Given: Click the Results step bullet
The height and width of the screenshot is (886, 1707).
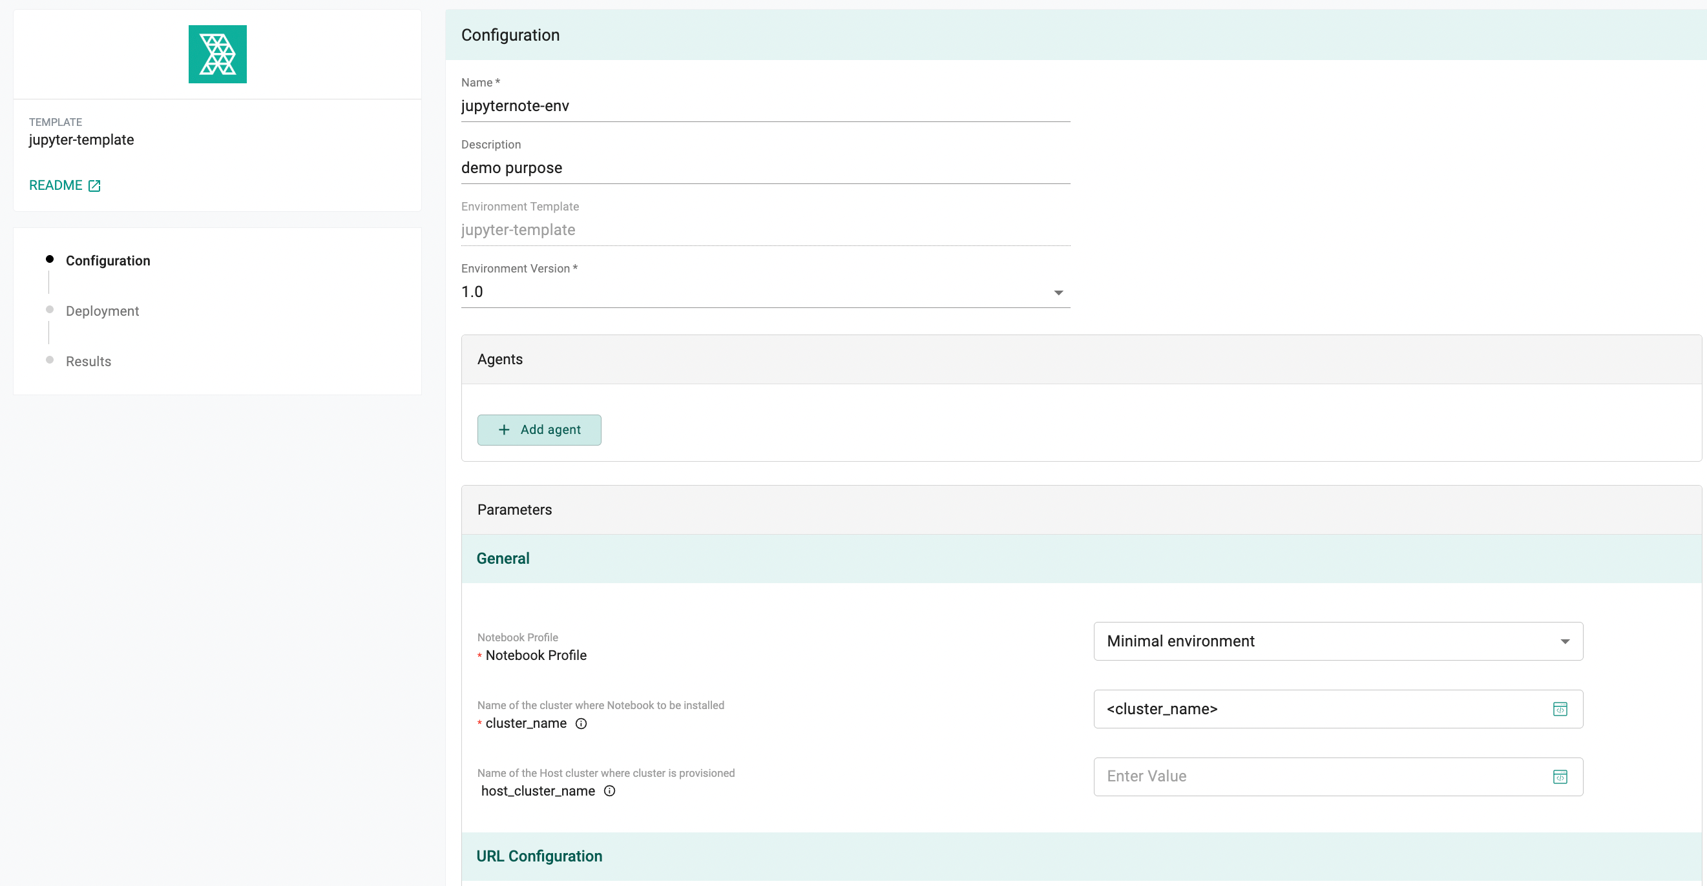Looking at the screenshot, I should point(50,360).
